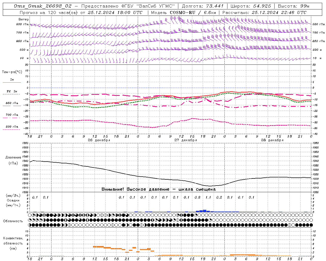
Task: Click the 27 декабря date label
Action: pos(186,140)
